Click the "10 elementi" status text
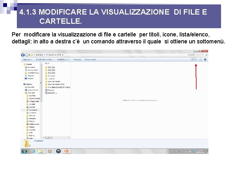The width and height of the screenshot is (229, 171). coord(38,141)
